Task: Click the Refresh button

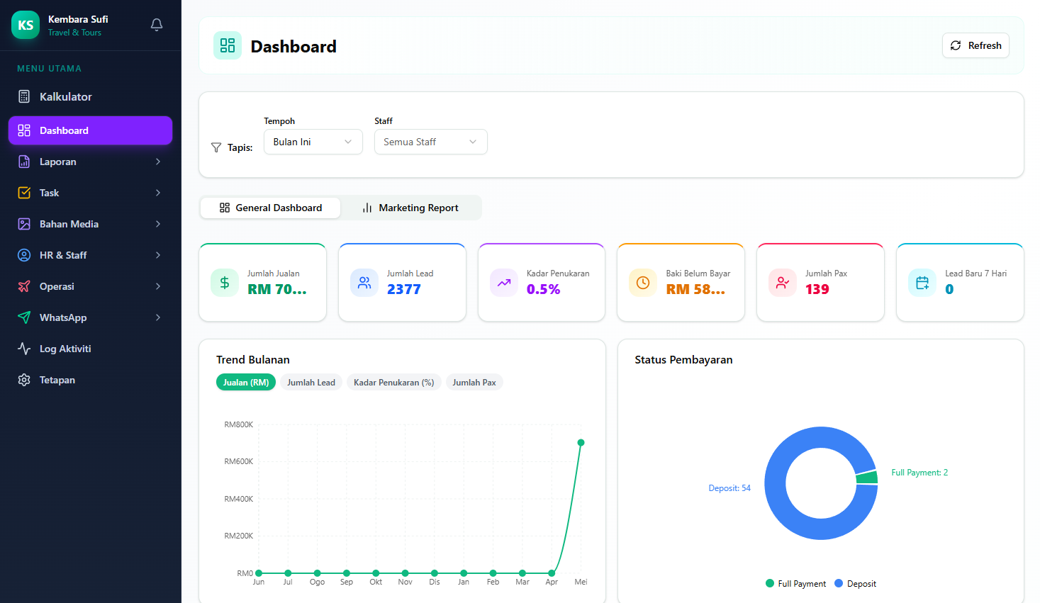Action: tap(975, 45)
